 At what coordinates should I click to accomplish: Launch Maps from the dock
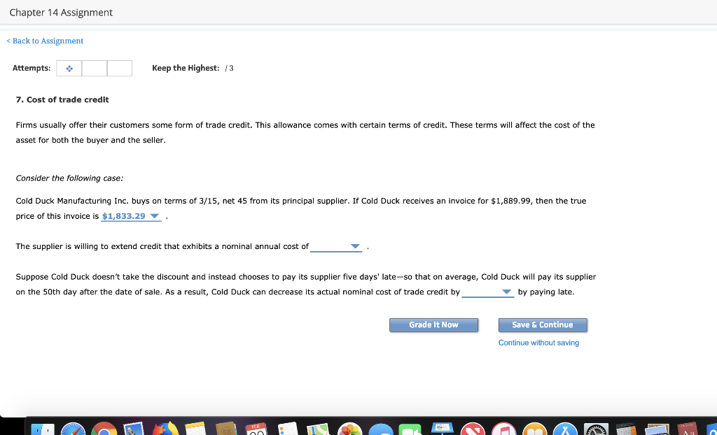click(319, 429)
